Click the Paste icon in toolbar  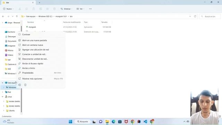click(34, 9)
